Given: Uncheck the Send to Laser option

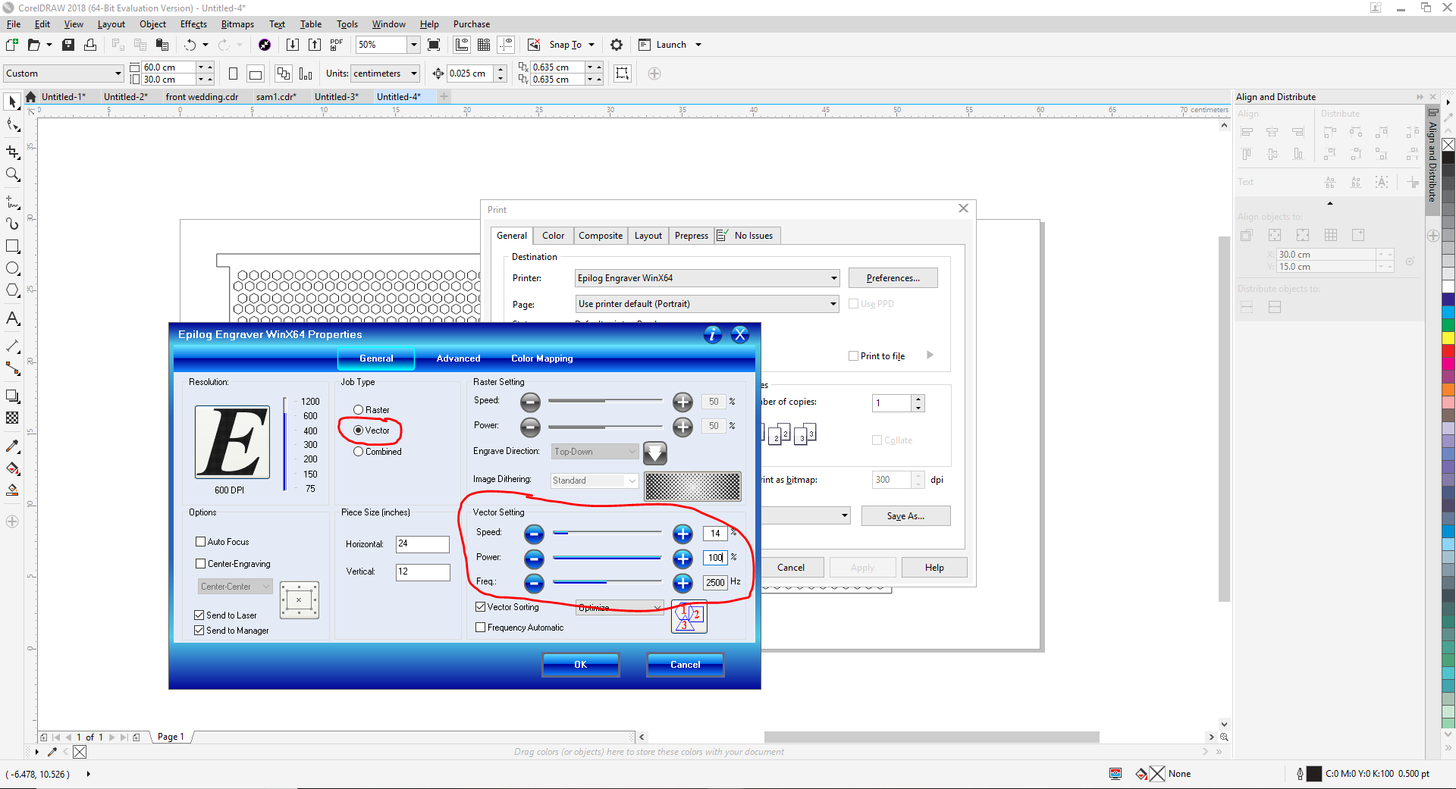Looking at the screenshot, I should coord(199,615).
